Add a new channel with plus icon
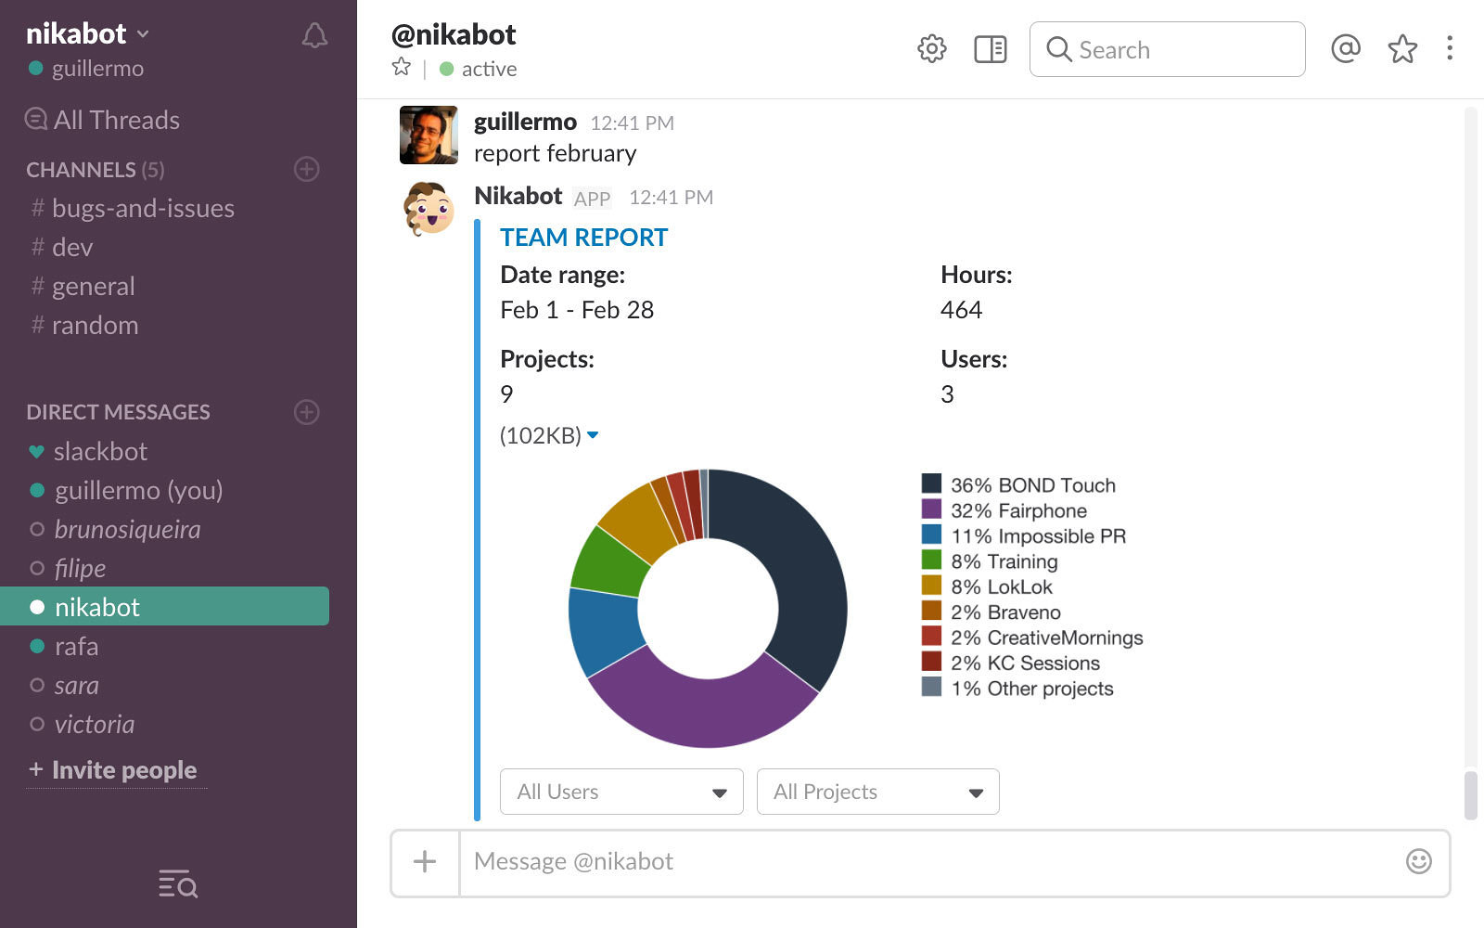Image resolution: width=1484 pixels, height=928 pixels. click(x=307, y=169)
